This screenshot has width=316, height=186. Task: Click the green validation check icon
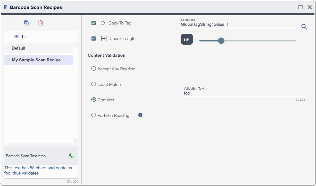pyautogui.click(x=71, y=156)
